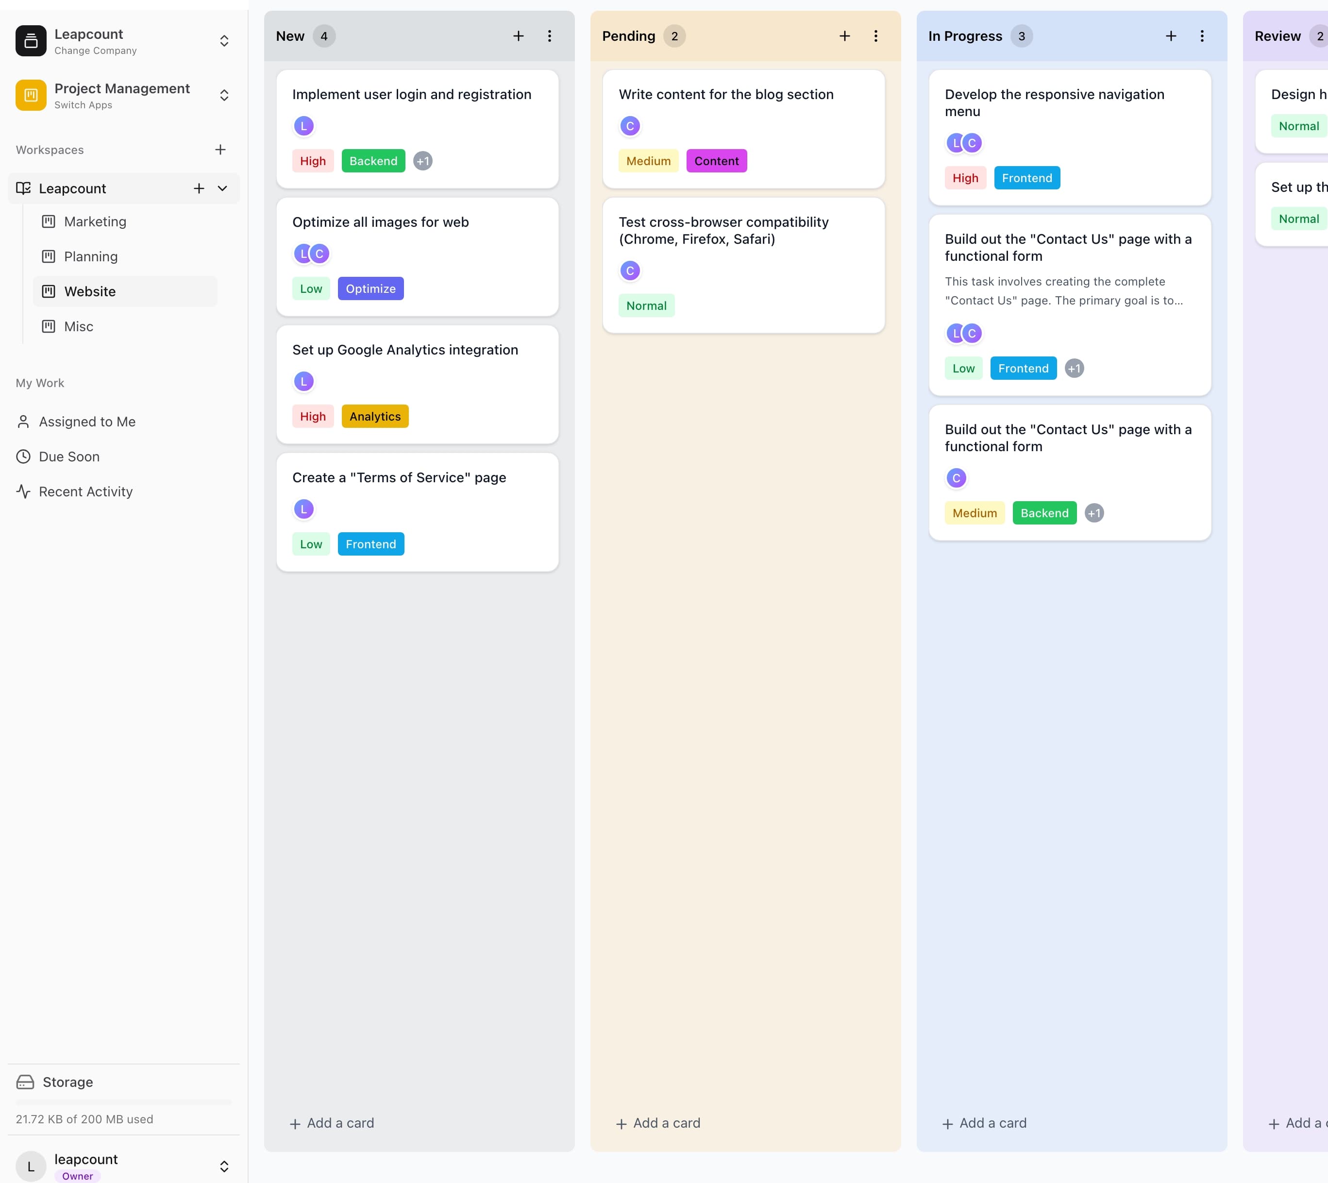This screenshot has height=1183, width=1328.
Task: Collapse the Leapcount workspace chevron
Action: point(222,188)
